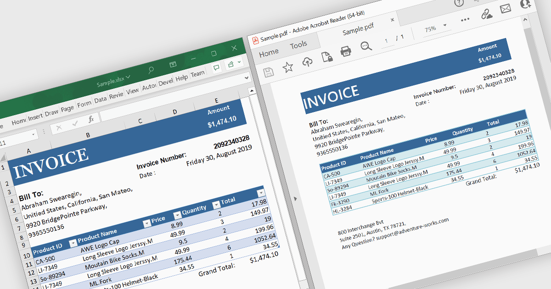Viewport: 551px width, 289px height.
Task: Click the fx insert function icon
Action: [x=91, y=119]
